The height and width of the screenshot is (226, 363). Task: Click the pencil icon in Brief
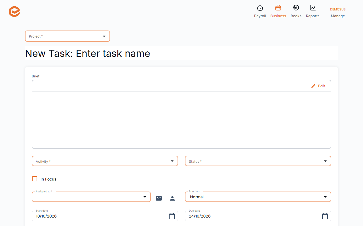(x=313, y=86)
